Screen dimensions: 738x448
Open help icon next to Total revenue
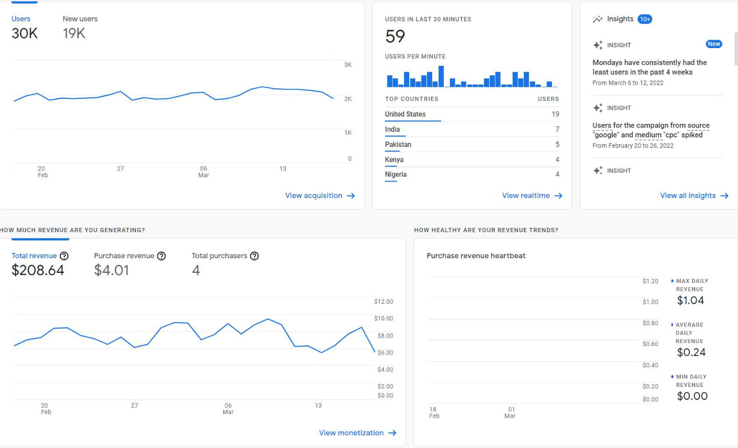(x=64, y=256)
